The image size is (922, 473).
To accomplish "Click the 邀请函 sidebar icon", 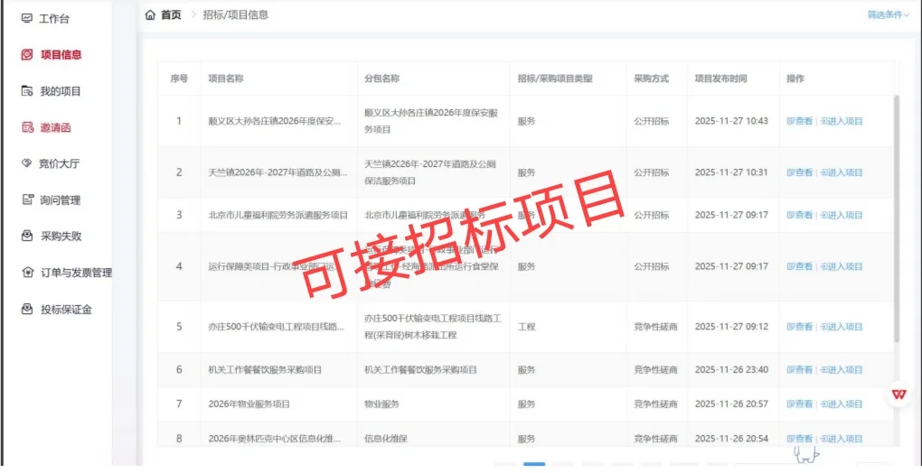I will pyautogui.click(x=27, y=127).
